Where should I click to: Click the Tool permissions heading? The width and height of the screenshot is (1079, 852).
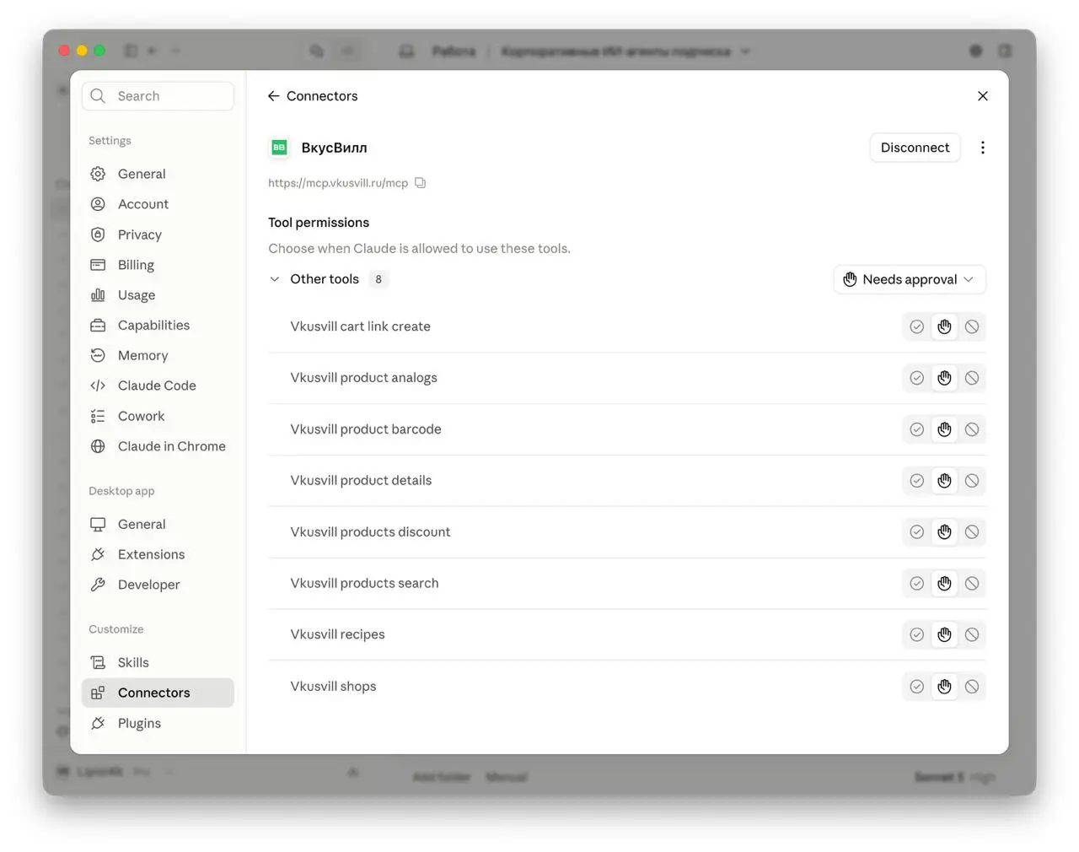pyautogui.click(x=319, y=223)
